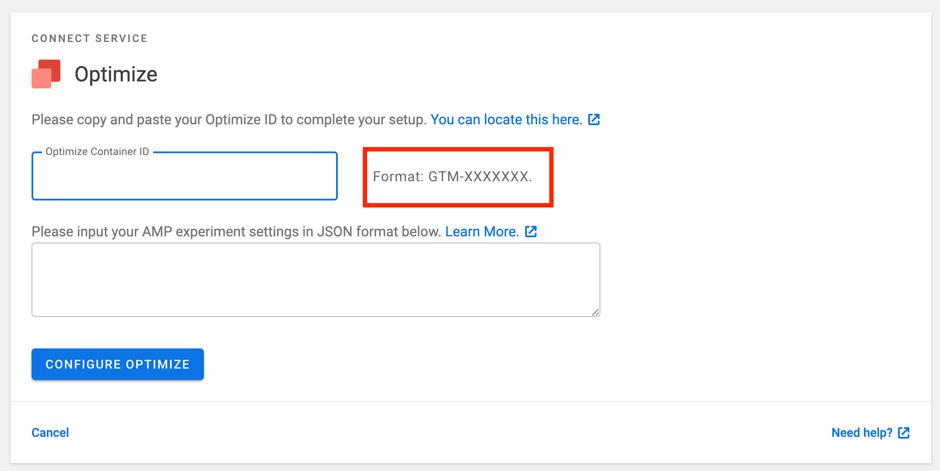Viewport: 940px width, 471px height.
Task: Open the external link icon beside Need help?
Action: [x=904, y=432]
